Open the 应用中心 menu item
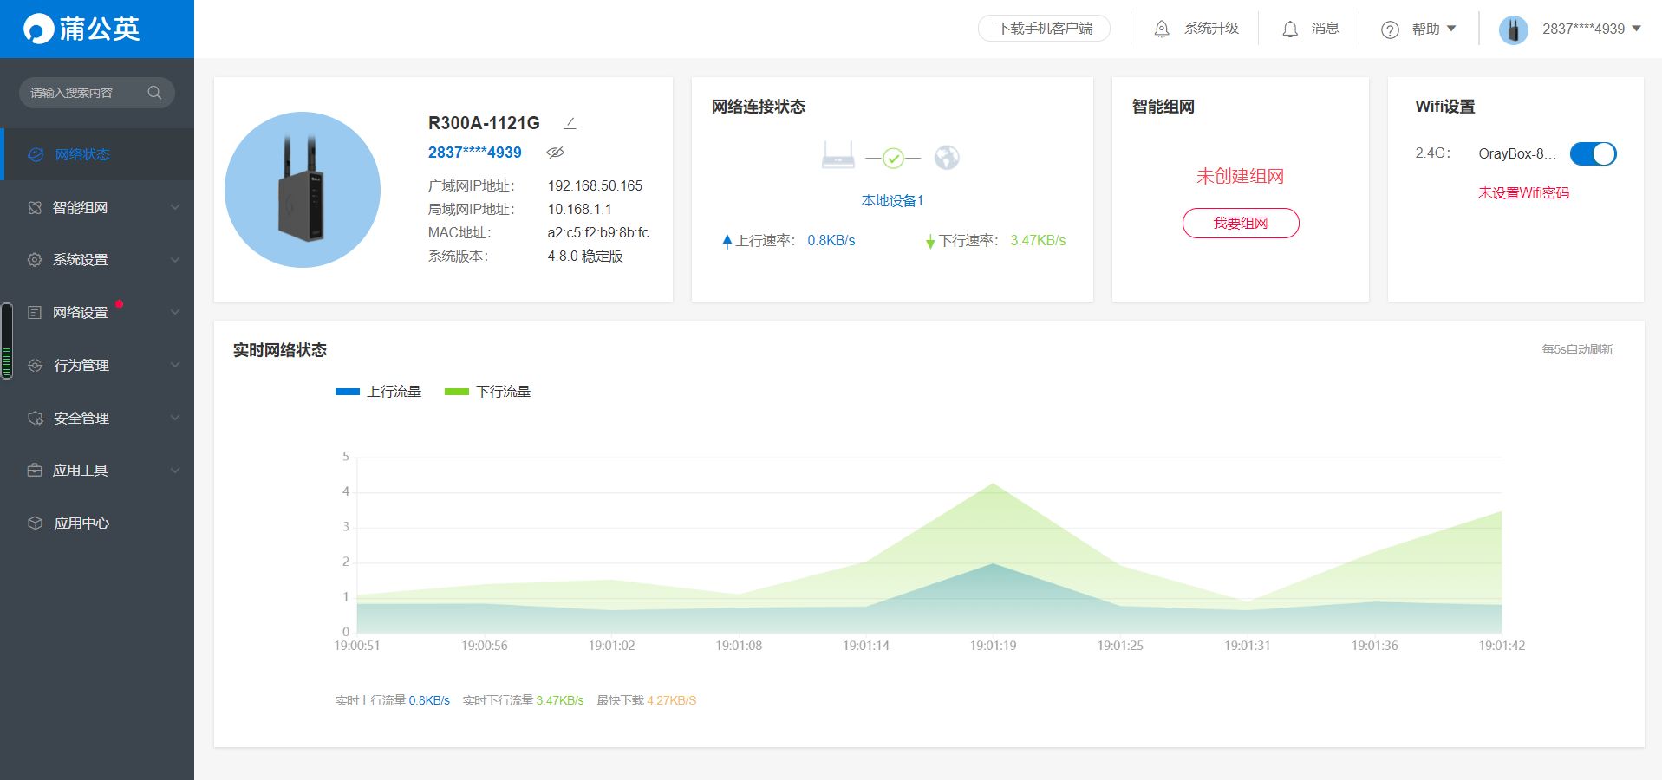Image resolution: width=1662 pixels, height=780 pixels. 97,523
